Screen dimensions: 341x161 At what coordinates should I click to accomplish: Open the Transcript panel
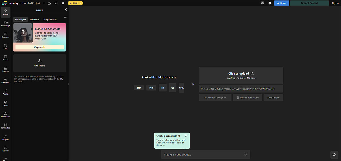[5, 24]
